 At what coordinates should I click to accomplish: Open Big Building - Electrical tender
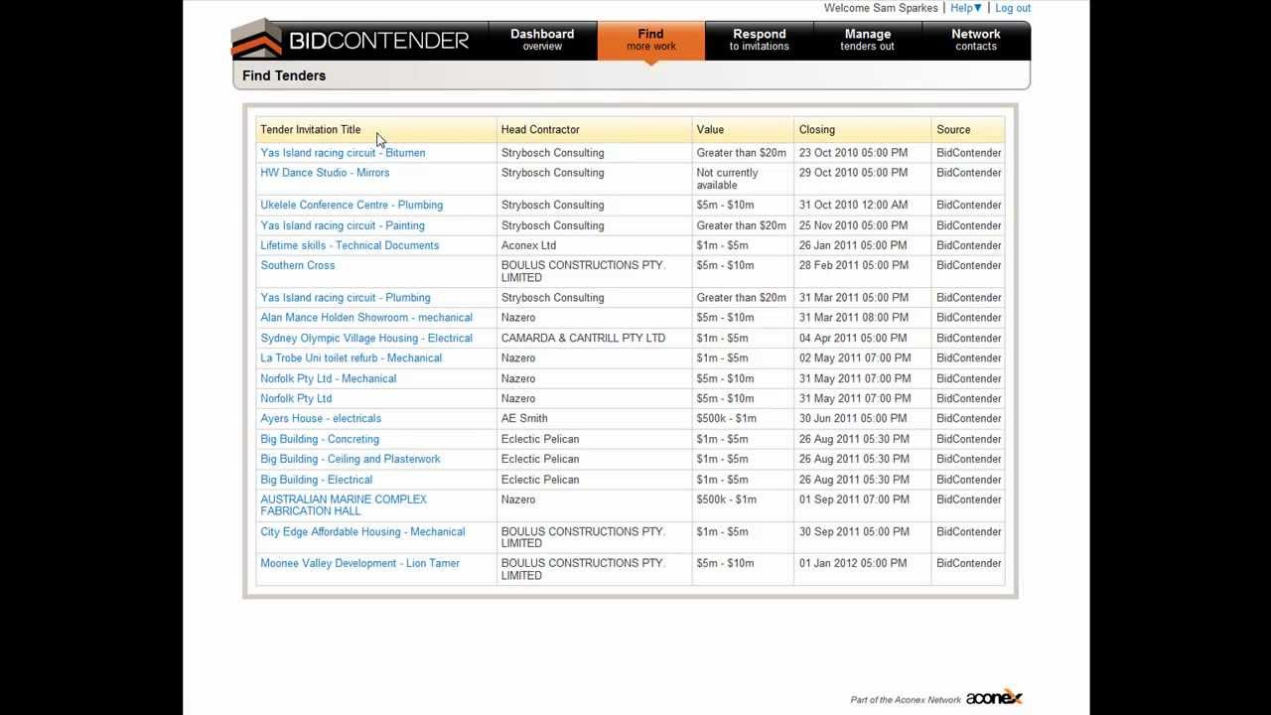click(317, 480)
